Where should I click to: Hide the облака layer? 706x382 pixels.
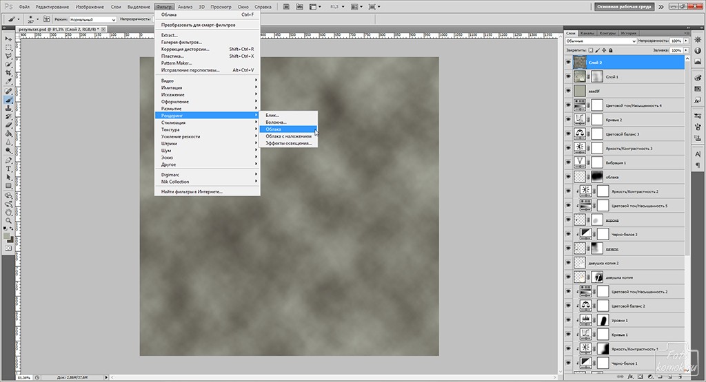(x=568, y=177)
